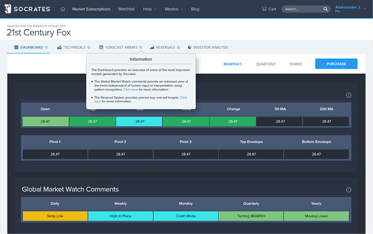Click info dot next to Reversals tab

click(x=179, y=47)
